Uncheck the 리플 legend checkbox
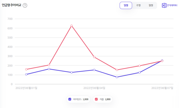The image size is (179, 108). coord(96,99)
